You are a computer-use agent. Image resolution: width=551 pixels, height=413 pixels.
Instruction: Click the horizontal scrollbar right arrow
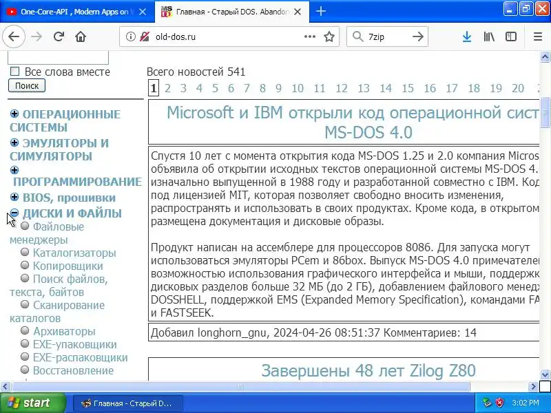[533, 387]
